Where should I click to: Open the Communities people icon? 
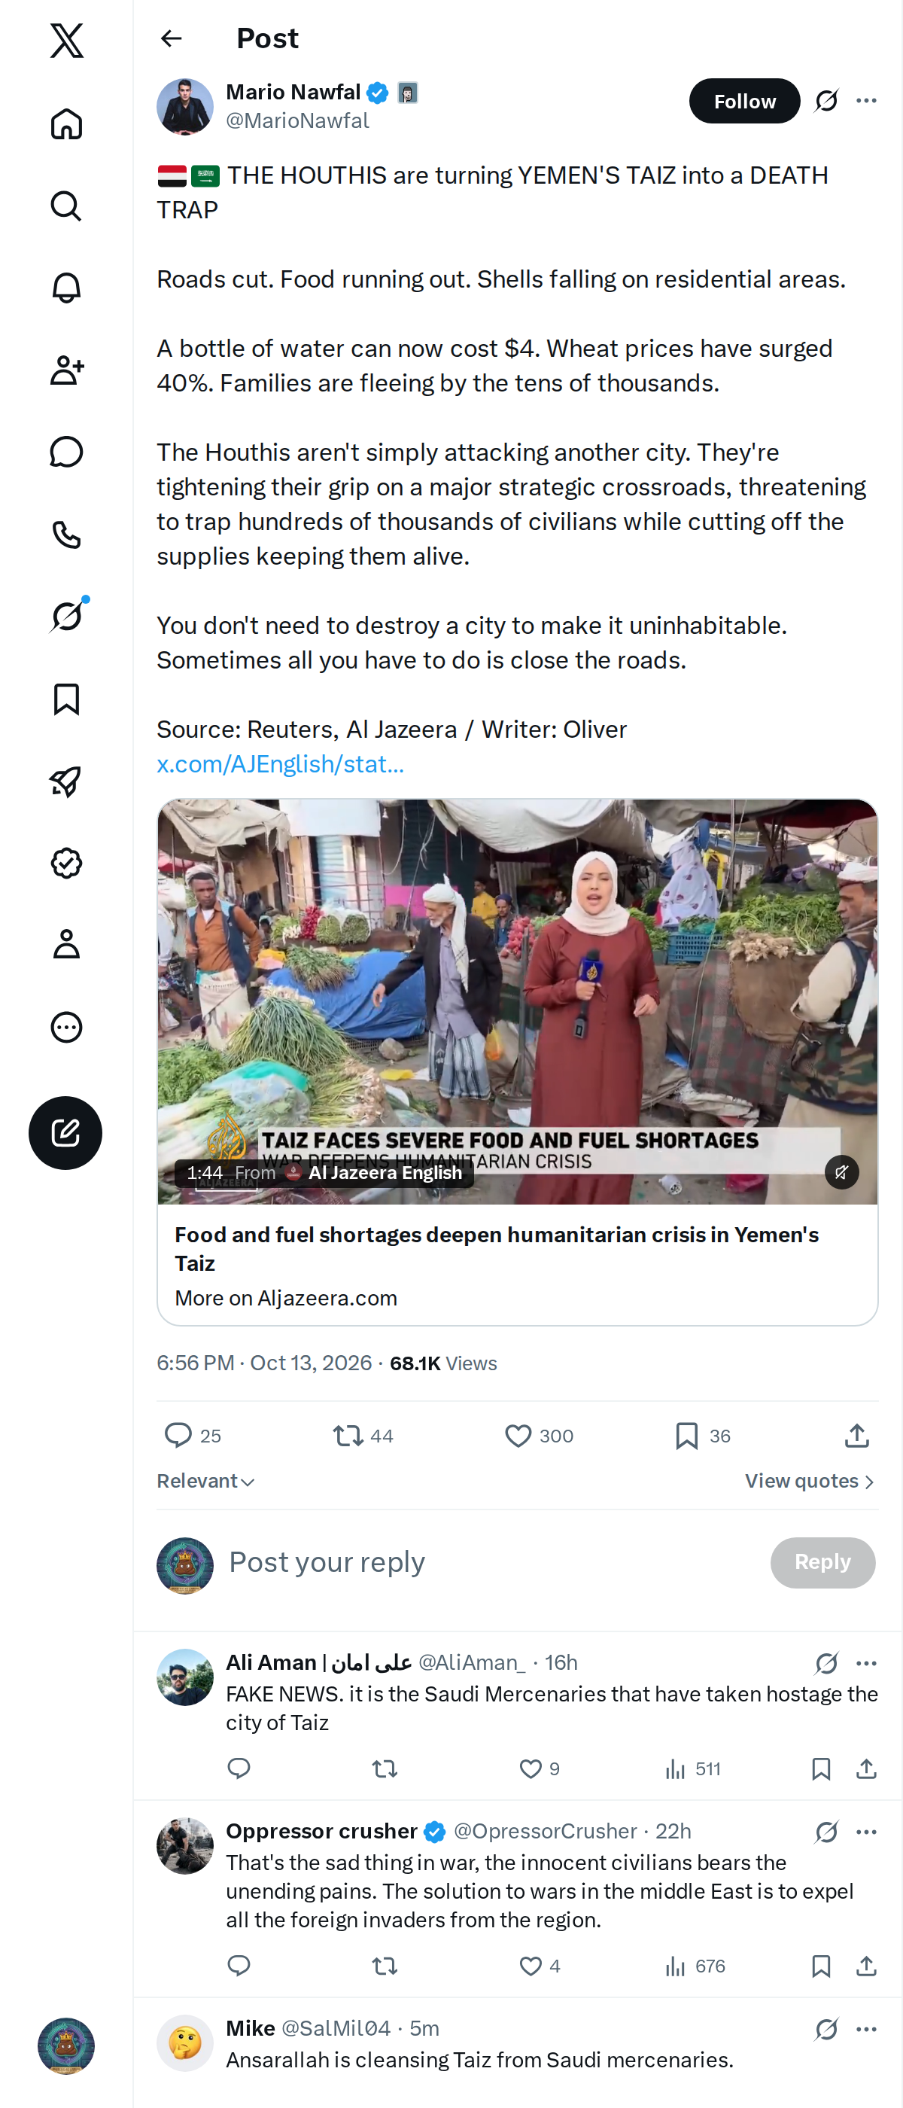(66, 370)
